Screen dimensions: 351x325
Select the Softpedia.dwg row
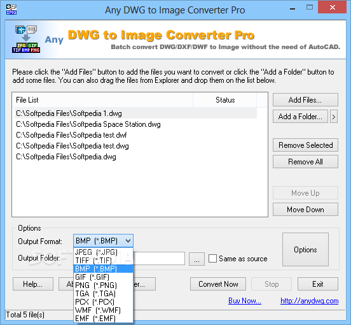coord(136,157)
